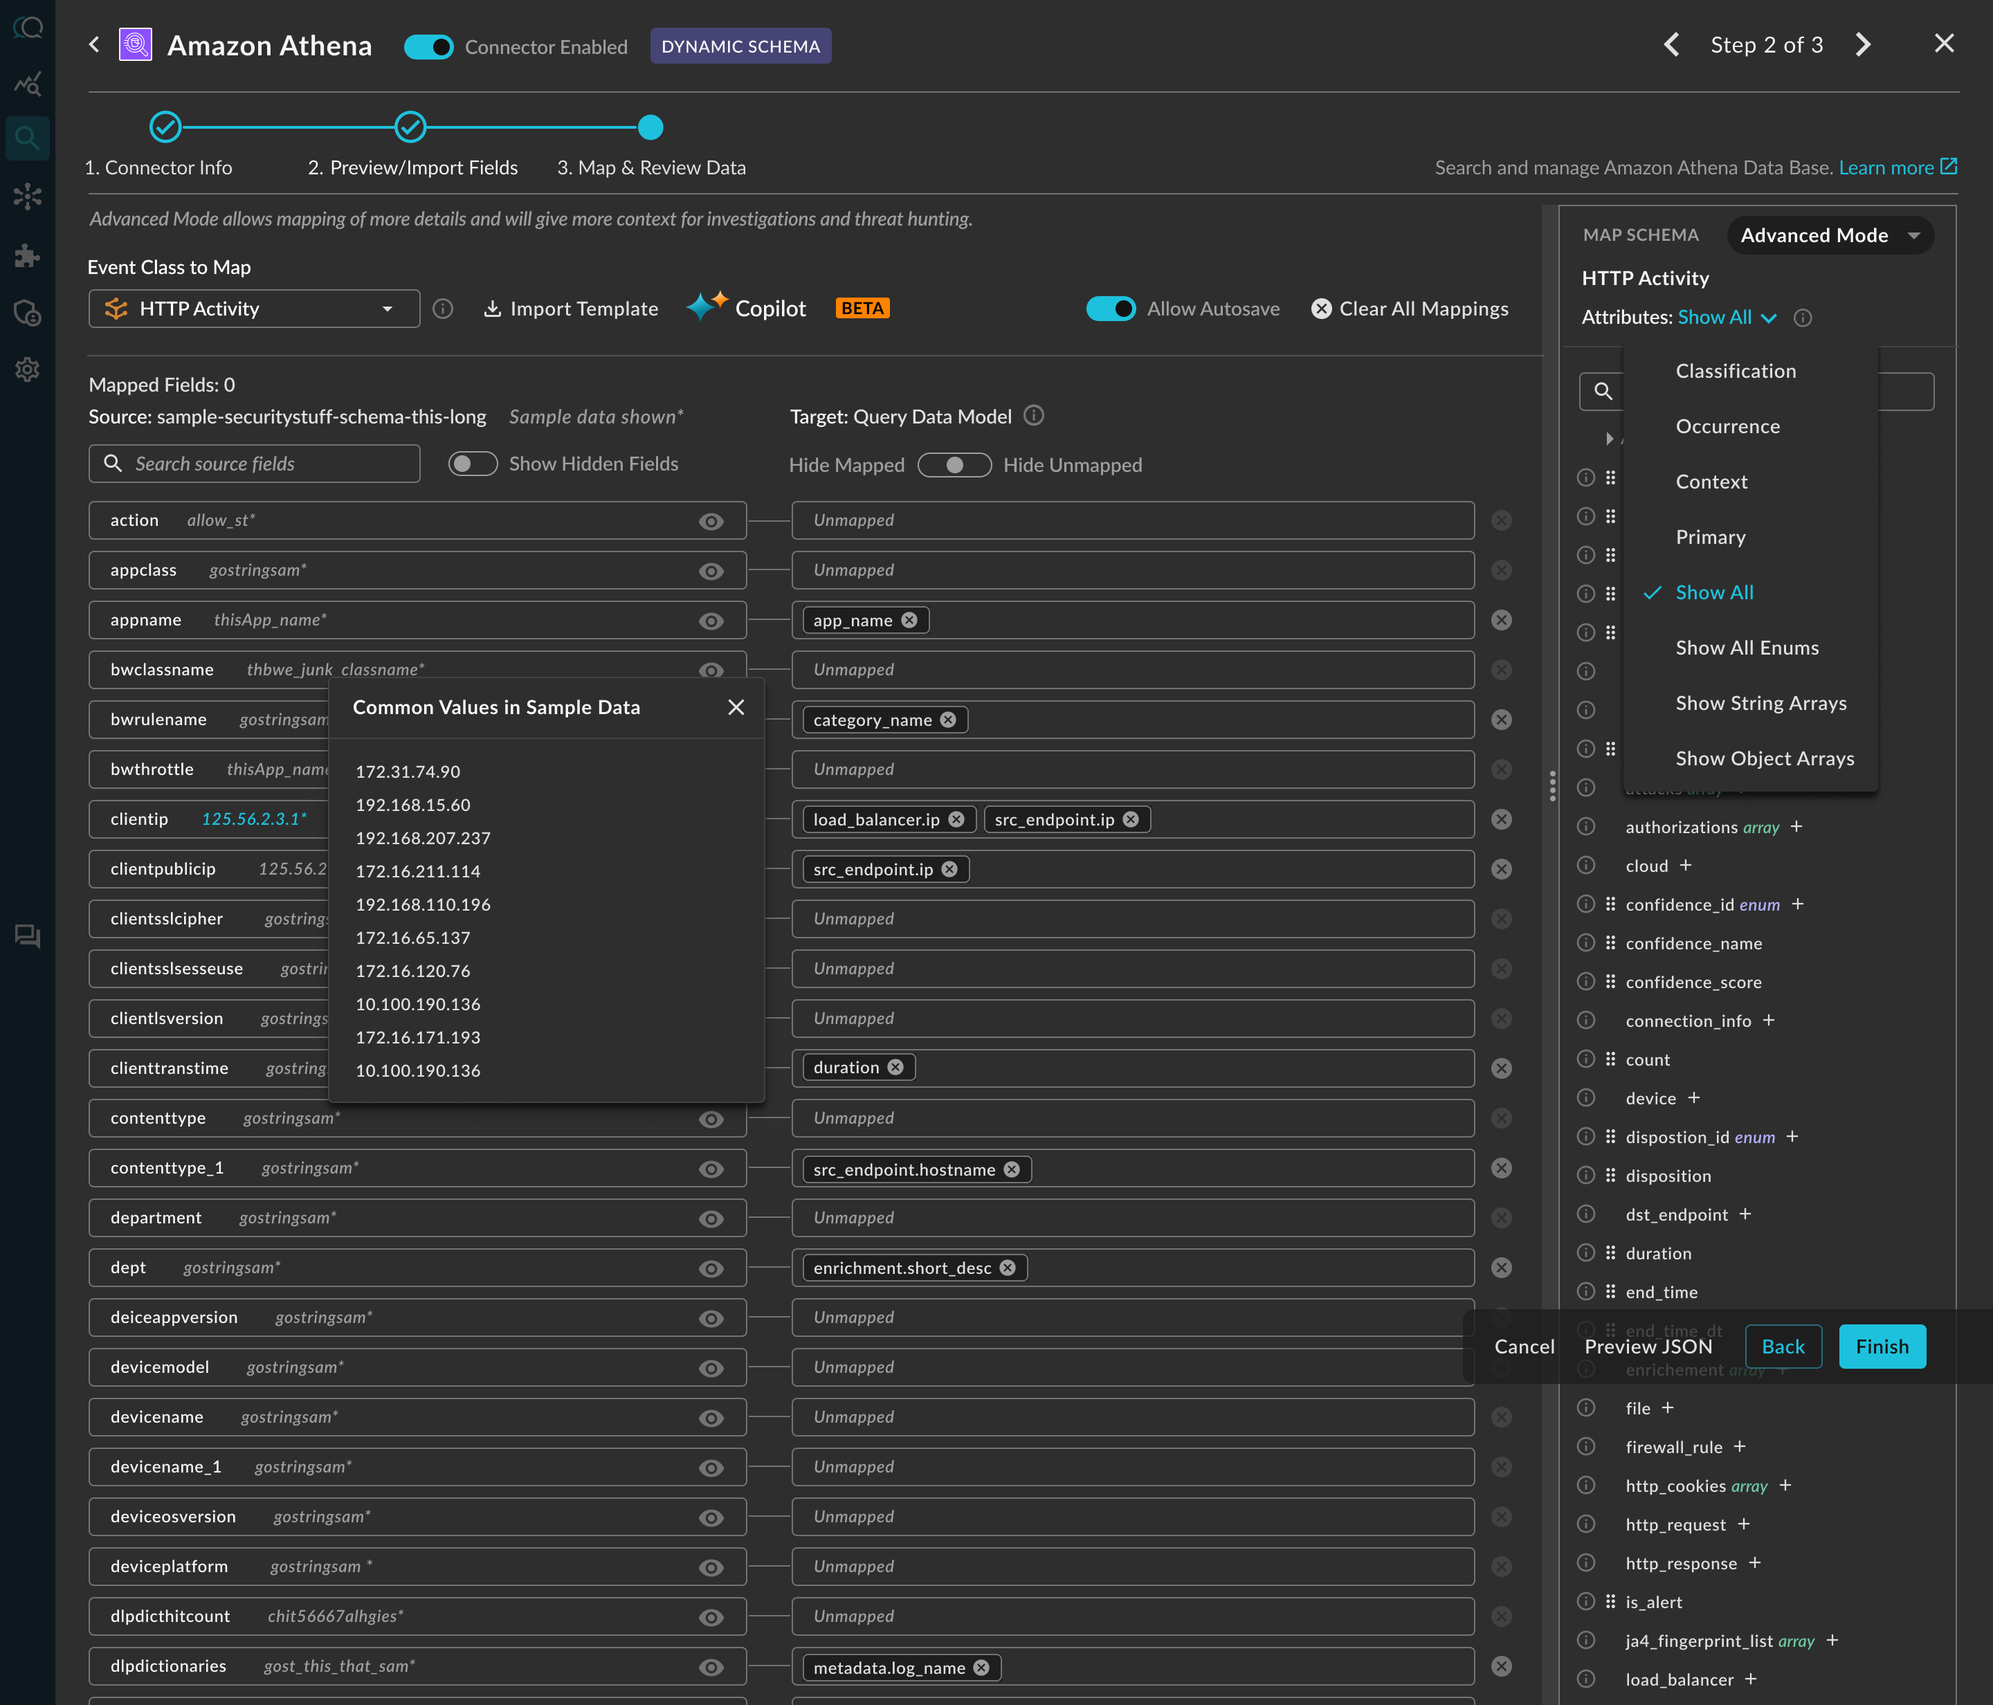Click Clear All Mappings
This screenshot has width=1993, height=1705.
(1410, 309)
